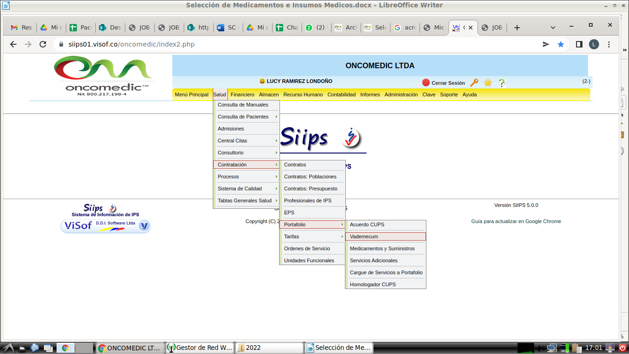The height and width of the screenshot is (354, 629).
Task: Expand the Tarifas submenu
Action: pos(312,236)
